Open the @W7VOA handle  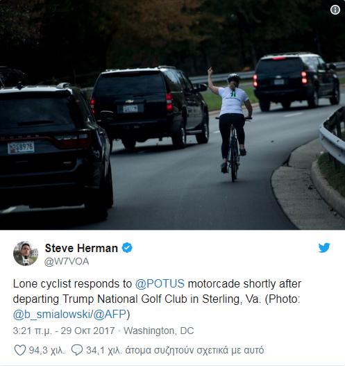pos(67,261)
